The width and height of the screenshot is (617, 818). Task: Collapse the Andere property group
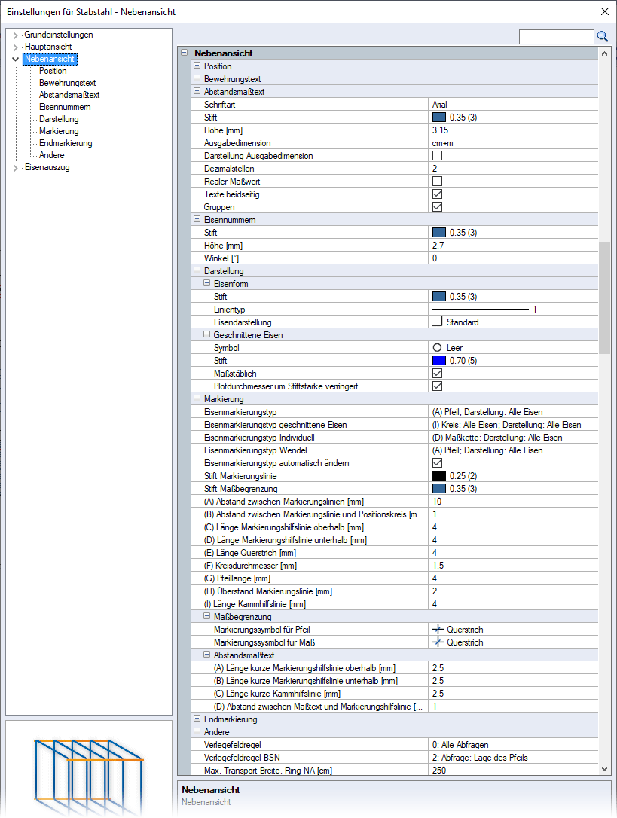[x=197, y=731]
